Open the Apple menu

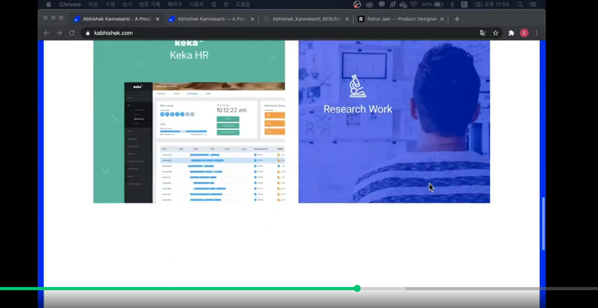[48, 4]
